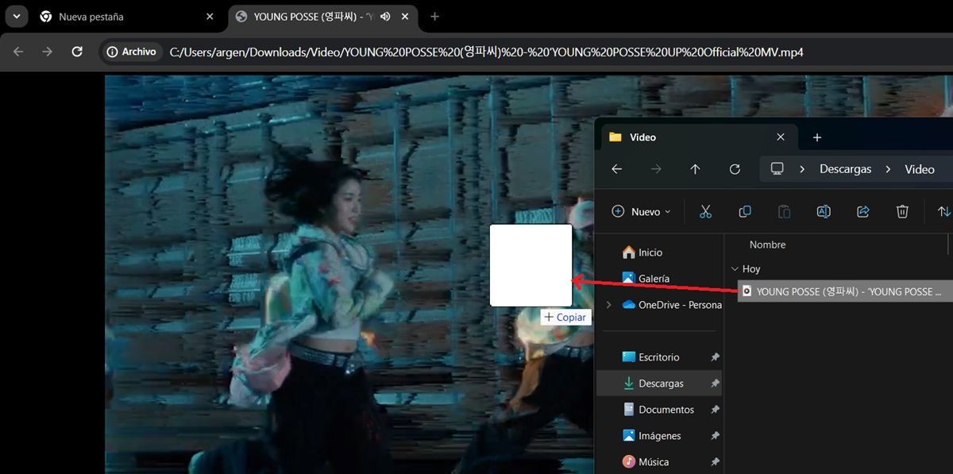Mute the tab audio speaker icon

point(386,17)
